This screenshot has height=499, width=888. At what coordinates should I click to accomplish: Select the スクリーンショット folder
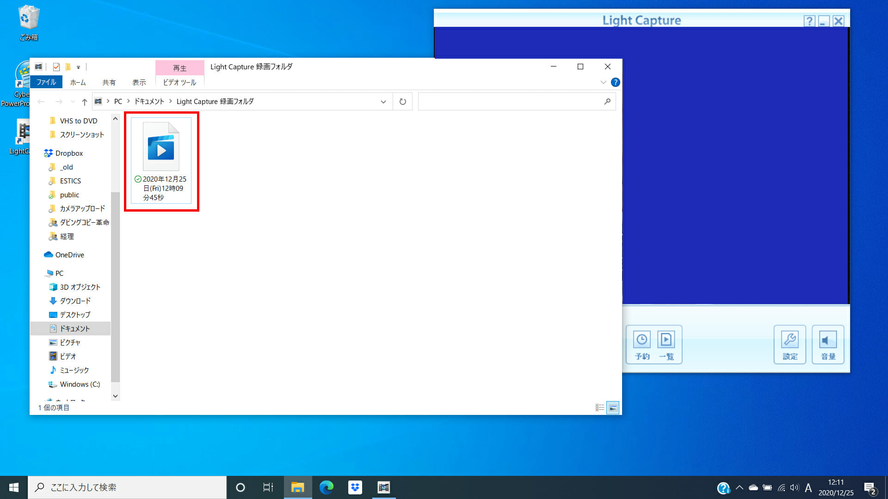tap(77, 134)
